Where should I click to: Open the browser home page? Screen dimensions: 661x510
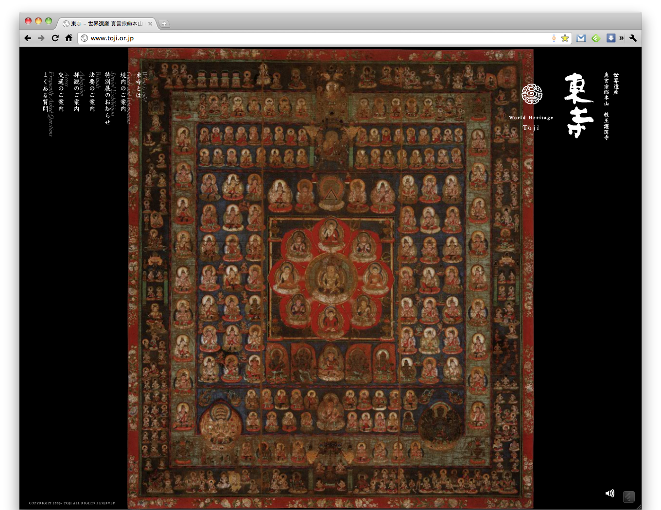click(69, 38)
